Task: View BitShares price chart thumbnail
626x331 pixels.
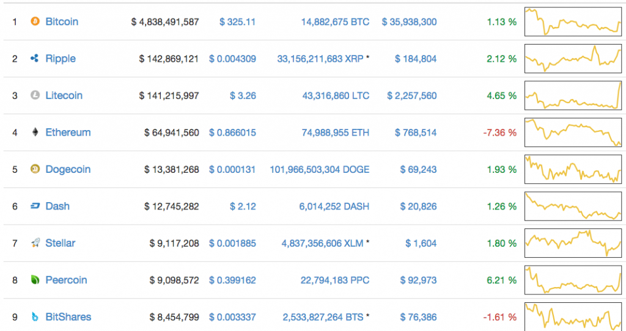Action: tap(573, 316)
